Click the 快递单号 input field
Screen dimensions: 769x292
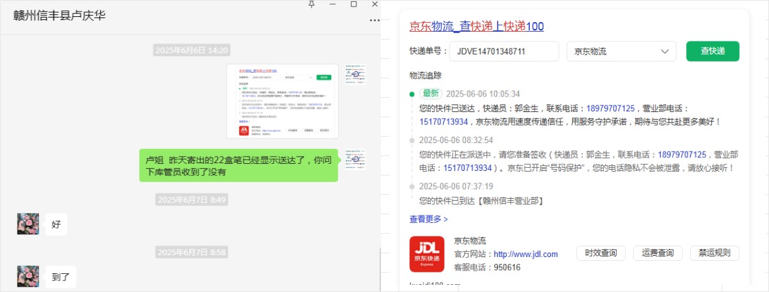pyautogui.click(x=504, y=51)
